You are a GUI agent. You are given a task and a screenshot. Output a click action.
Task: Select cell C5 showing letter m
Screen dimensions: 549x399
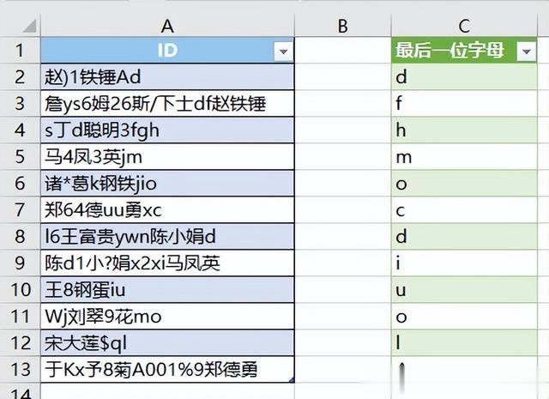(464, 158)
